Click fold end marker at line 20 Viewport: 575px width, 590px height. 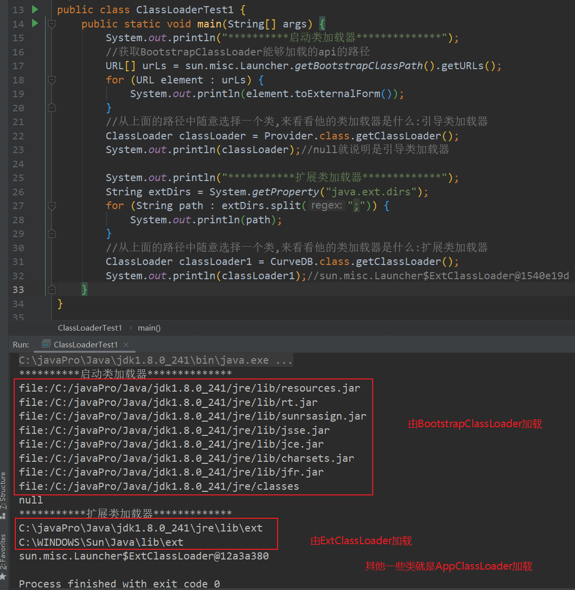tap(52, 108)
